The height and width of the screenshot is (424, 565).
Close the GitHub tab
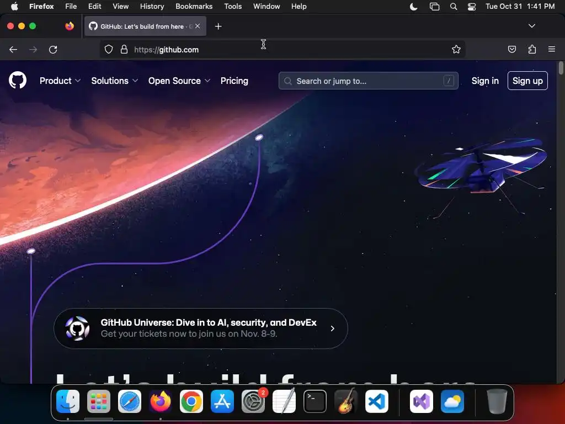198,26
